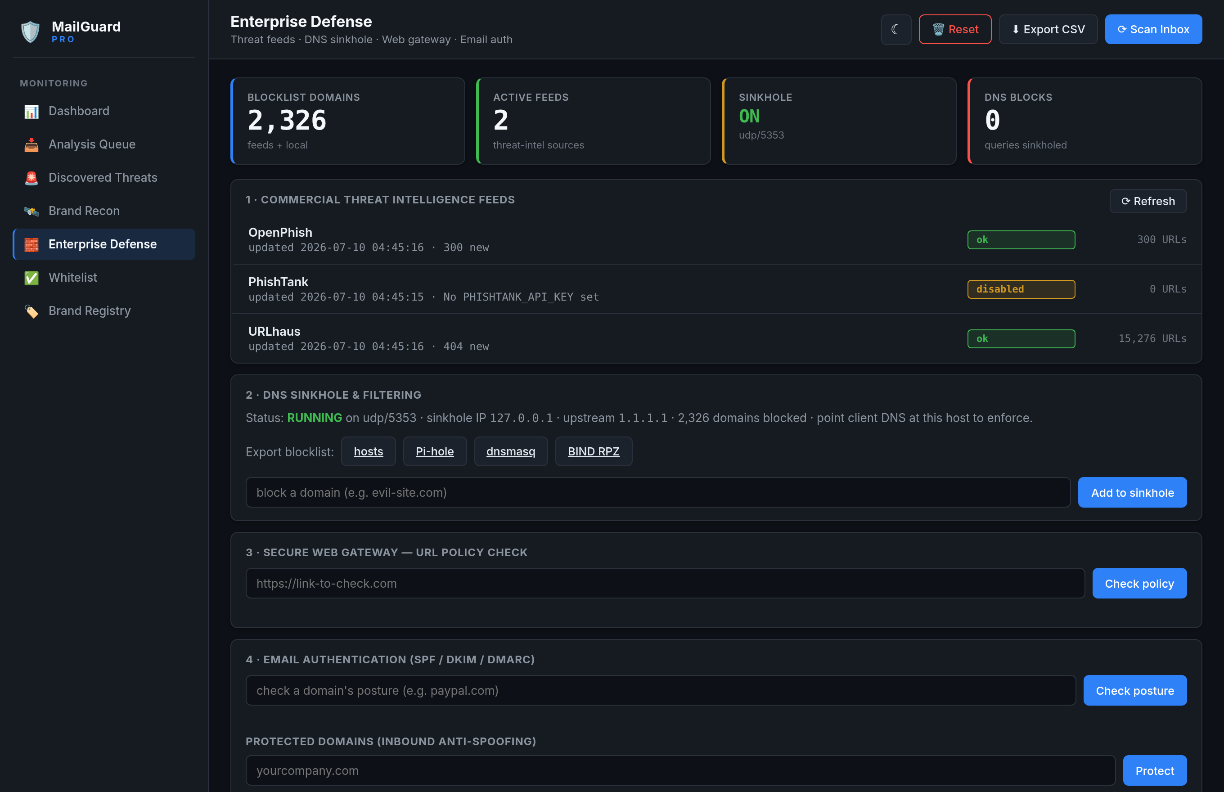
Task: Focus the URL policy check input
Action: 666,584
